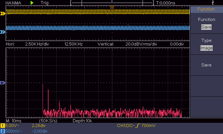Screen dimensions: 223x134
Task: Click the 20.0dBVrms/div vertical scale readout
Action: pyautogui.click(x=141, y=44)
